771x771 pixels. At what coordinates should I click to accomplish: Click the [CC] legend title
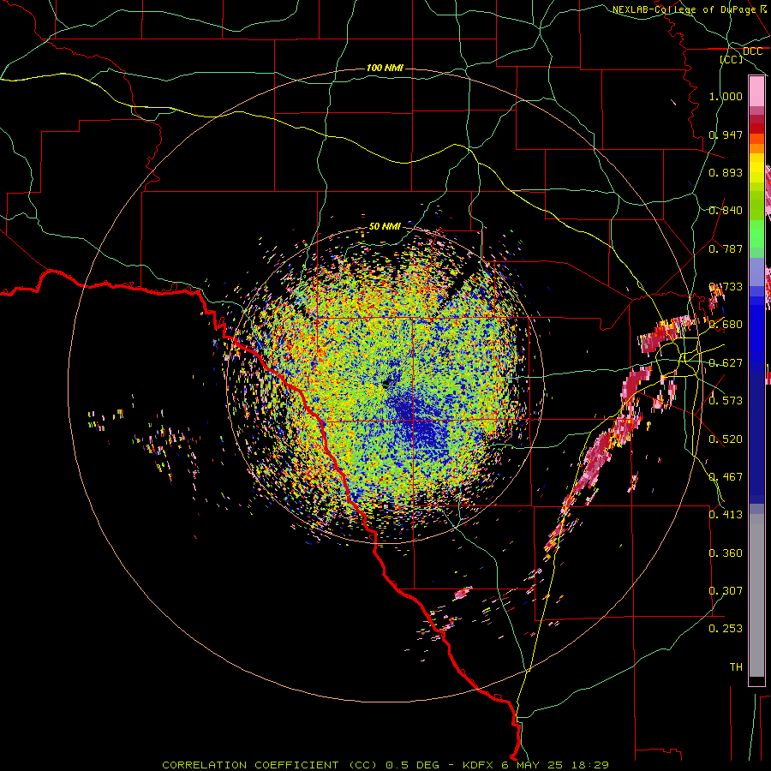pos(732,59)
